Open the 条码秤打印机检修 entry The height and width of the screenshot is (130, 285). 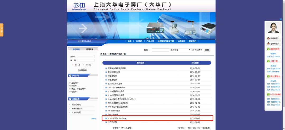coord(115,84)
